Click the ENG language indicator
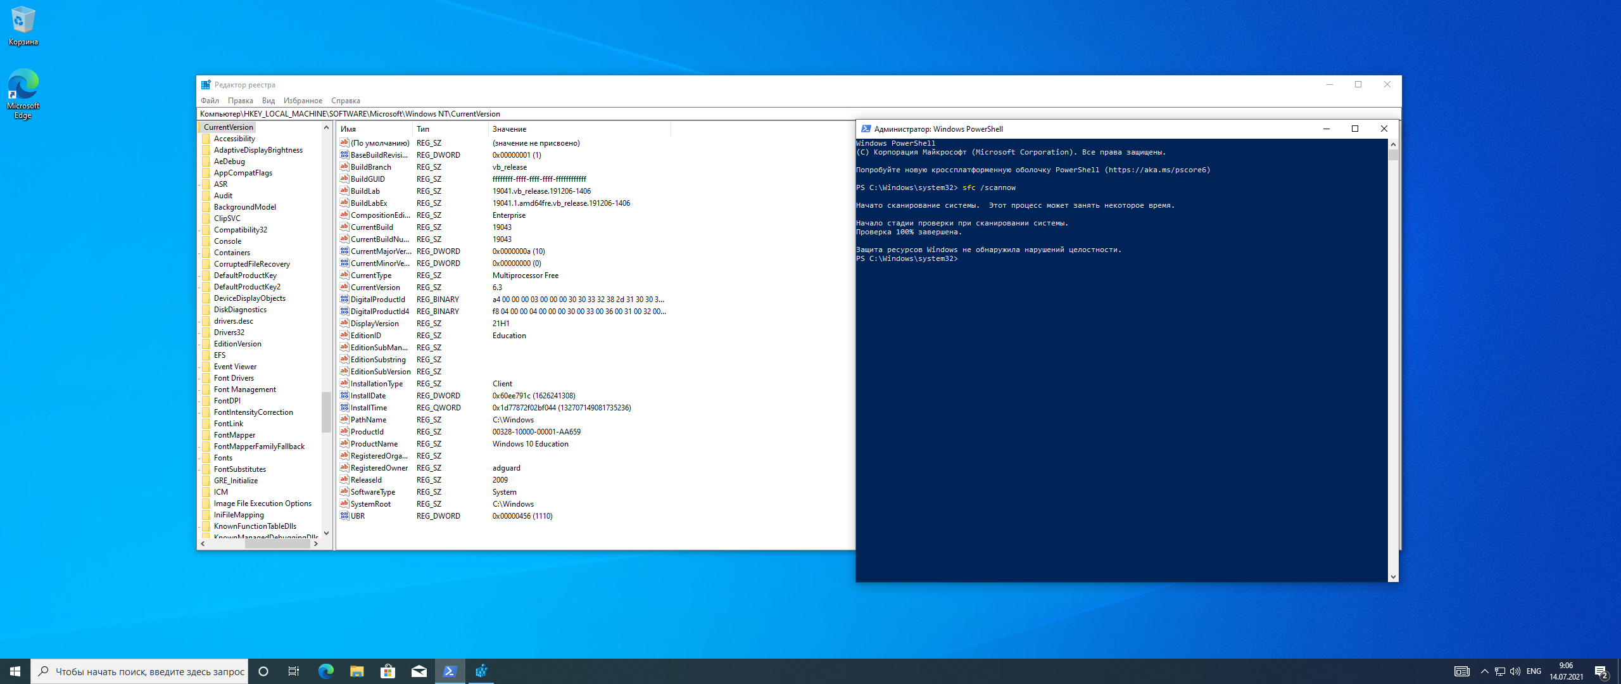Screen dimensions: 1621x684 coord(1534,671)
